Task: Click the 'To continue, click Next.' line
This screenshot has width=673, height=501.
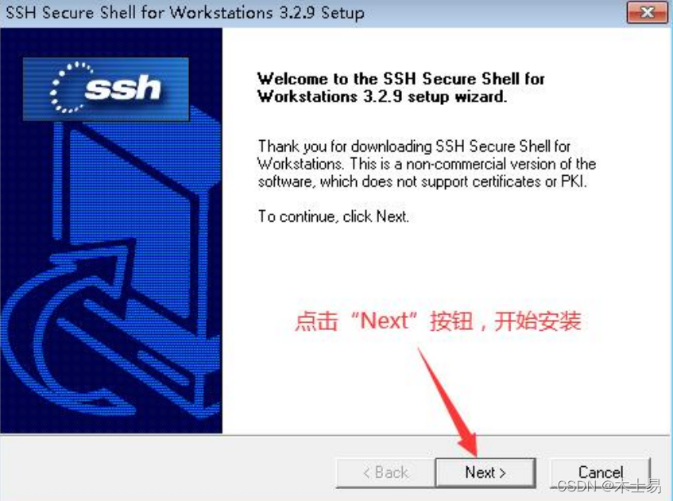Action: point(333,216)
